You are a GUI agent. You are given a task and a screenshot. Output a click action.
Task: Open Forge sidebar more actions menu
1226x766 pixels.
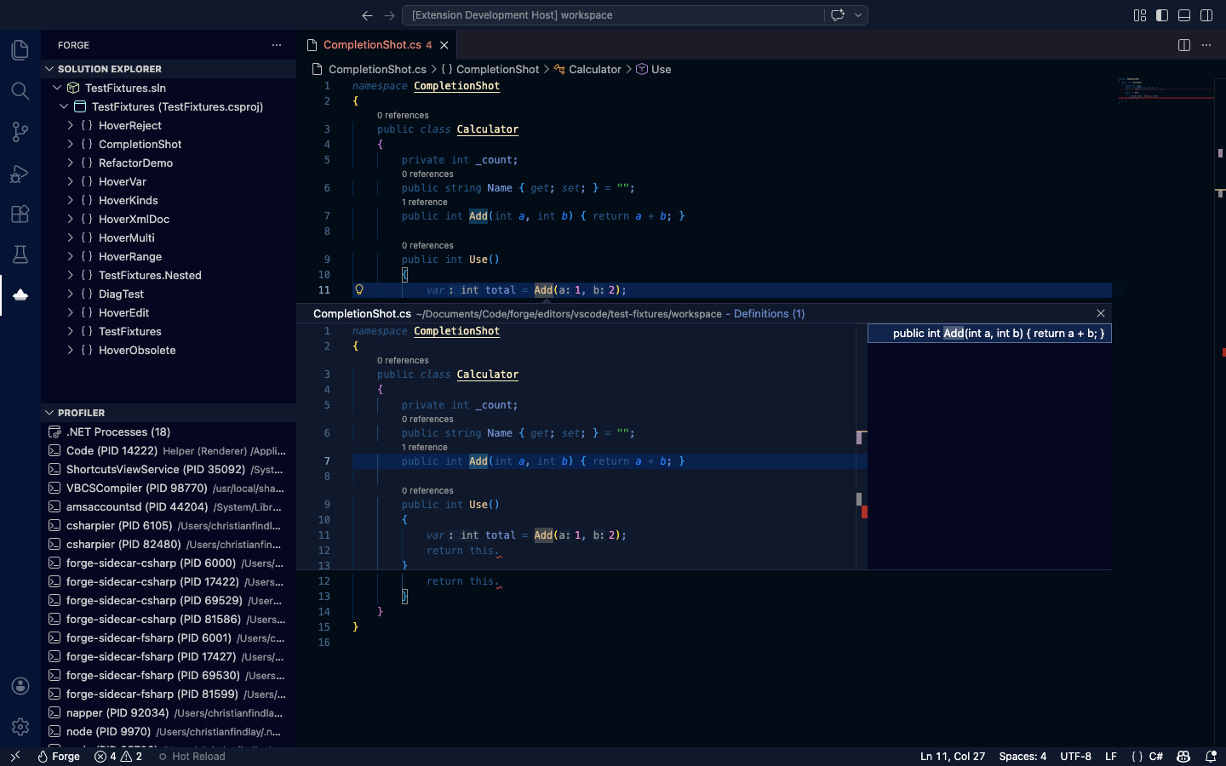pyautogui.click(x=277, y=45)
